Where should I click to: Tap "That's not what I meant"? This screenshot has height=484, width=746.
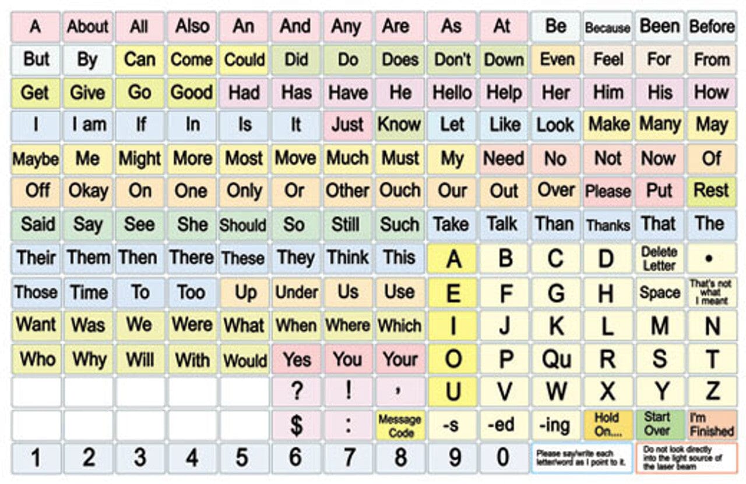pos(712,293)
